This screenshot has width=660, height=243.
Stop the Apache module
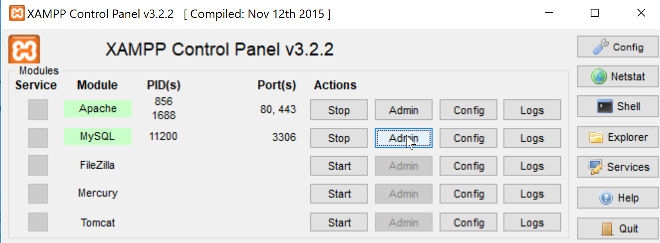point(339,110)
